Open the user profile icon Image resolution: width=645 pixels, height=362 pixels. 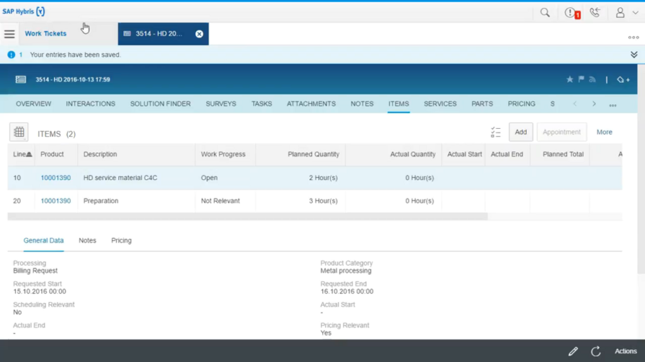pos(620,13)
